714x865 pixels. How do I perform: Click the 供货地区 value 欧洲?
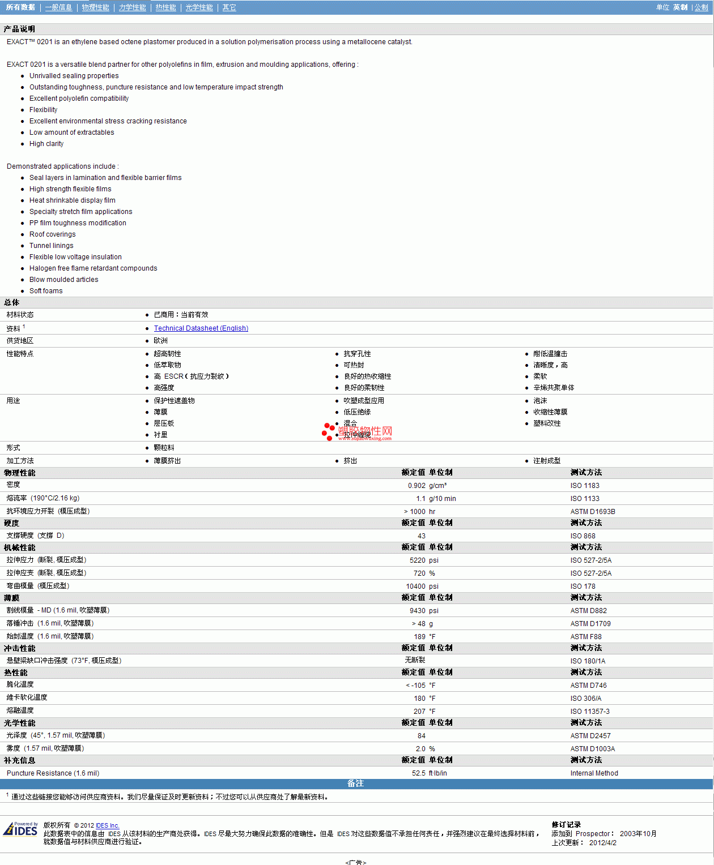pyautogui.click(x=161, y=341)
